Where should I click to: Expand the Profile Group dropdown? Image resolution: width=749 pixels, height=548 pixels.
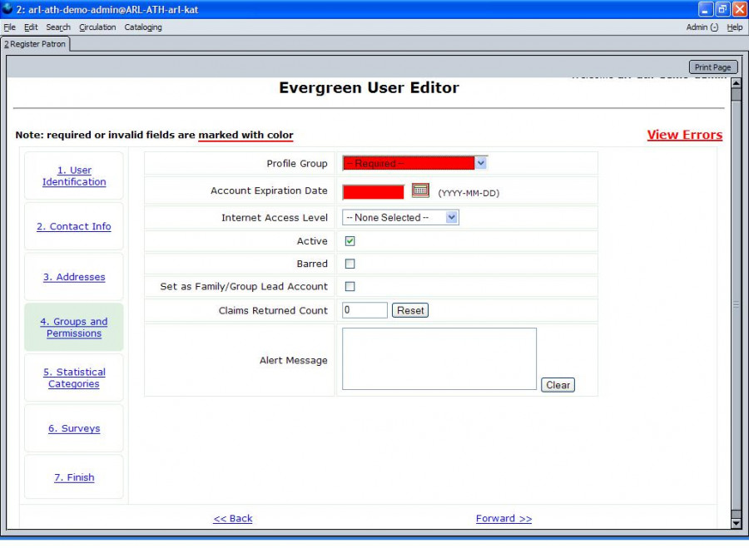coord(414,163)
